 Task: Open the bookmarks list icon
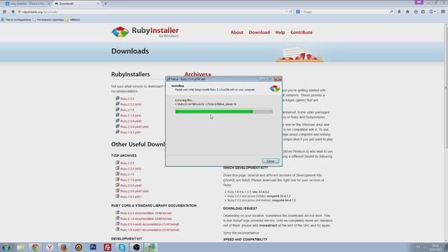click(x=423, y=12)
